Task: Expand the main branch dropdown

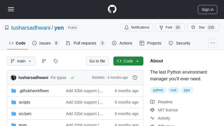Action: click(21, 61)
